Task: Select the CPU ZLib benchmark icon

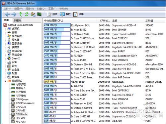Action: click(x=13, y=107)
